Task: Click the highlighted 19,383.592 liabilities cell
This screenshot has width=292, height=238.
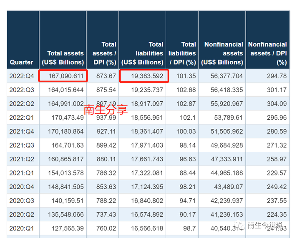Action: point(144,76)
